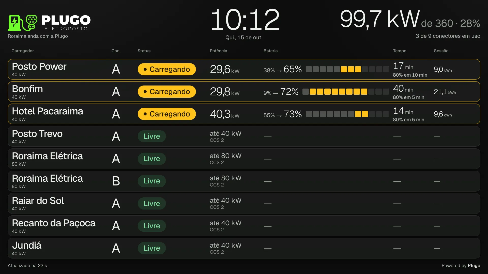Viewport: 488px width, 274px height.
Task: Click Livre badge on Roraima Elétrica connector A
Action: click(x=152, y=159)
